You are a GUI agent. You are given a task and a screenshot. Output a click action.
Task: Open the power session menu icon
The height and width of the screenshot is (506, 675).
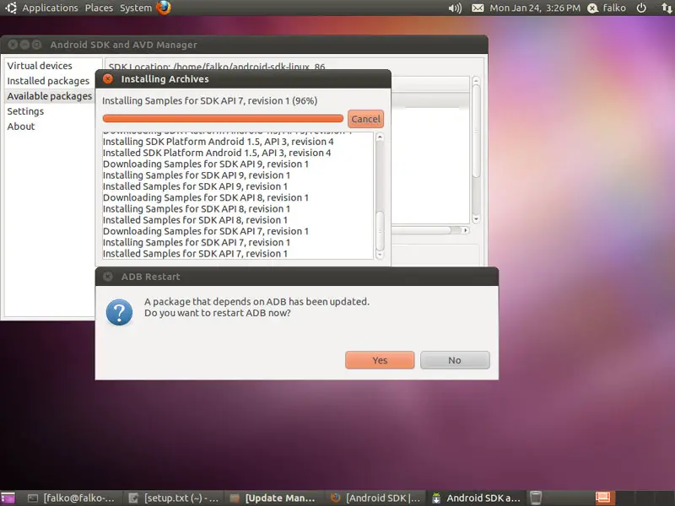pyautogui.click(x=641, y=8)
